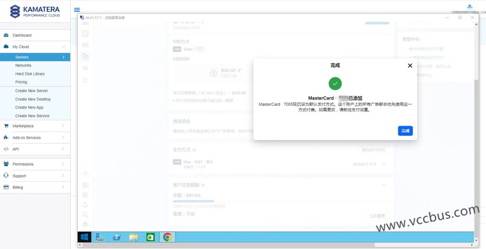Go to Hard Disk Library

coord(30,74)
